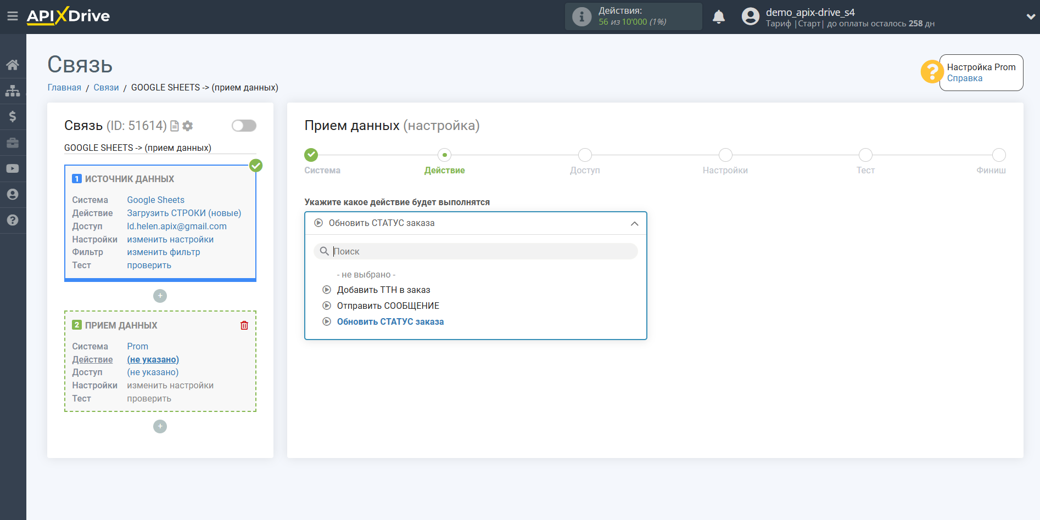Click the 'Действие' step circle
Viewport: 1040px width, 520px height.
[445, 155]
